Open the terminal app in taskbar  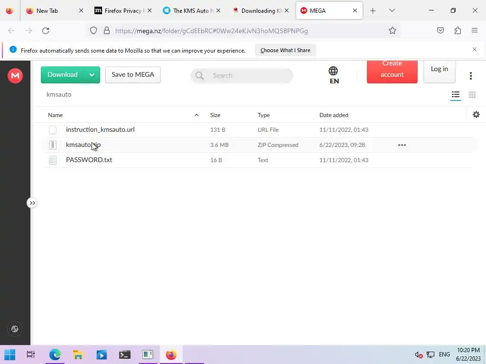125,355
